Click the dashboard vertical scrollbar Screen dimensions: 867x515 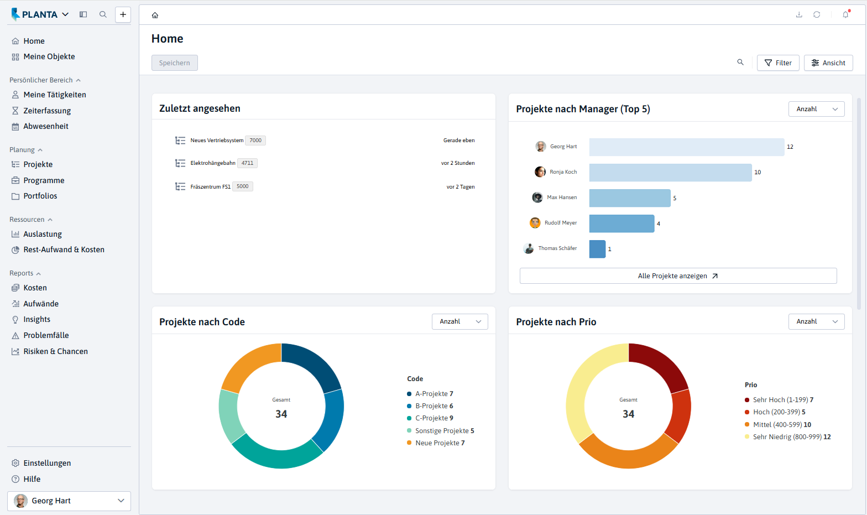[859, 204]
